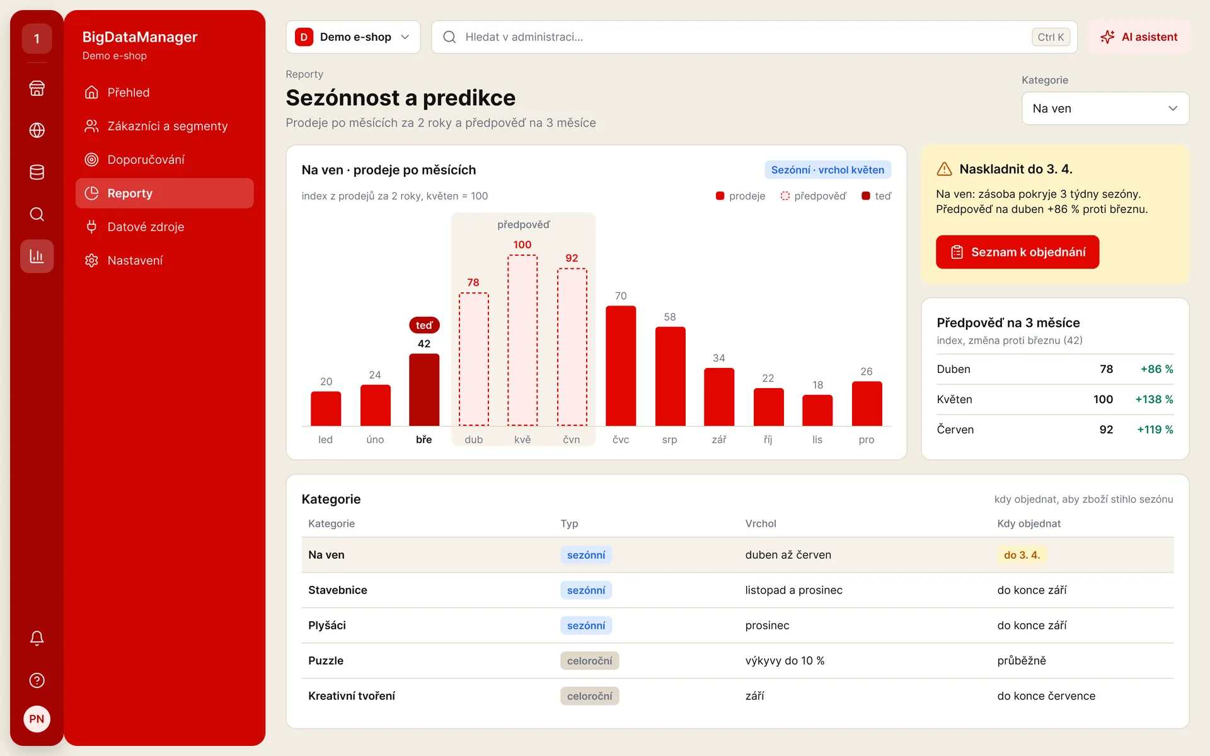Select the Plyšáci category row
This screenshot has width=1210, height=756.
(737, 626)
